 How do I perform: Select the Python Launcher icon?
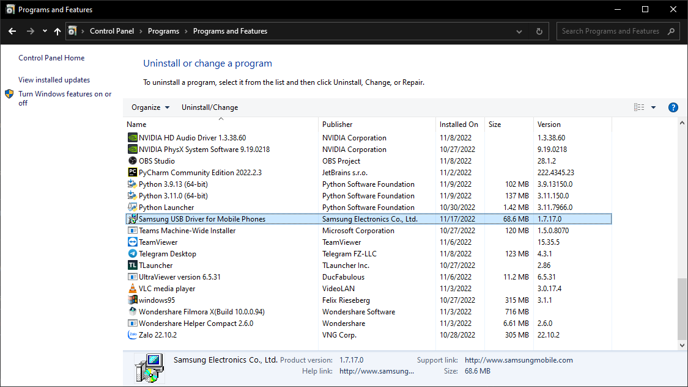click(x=133, y=207)
